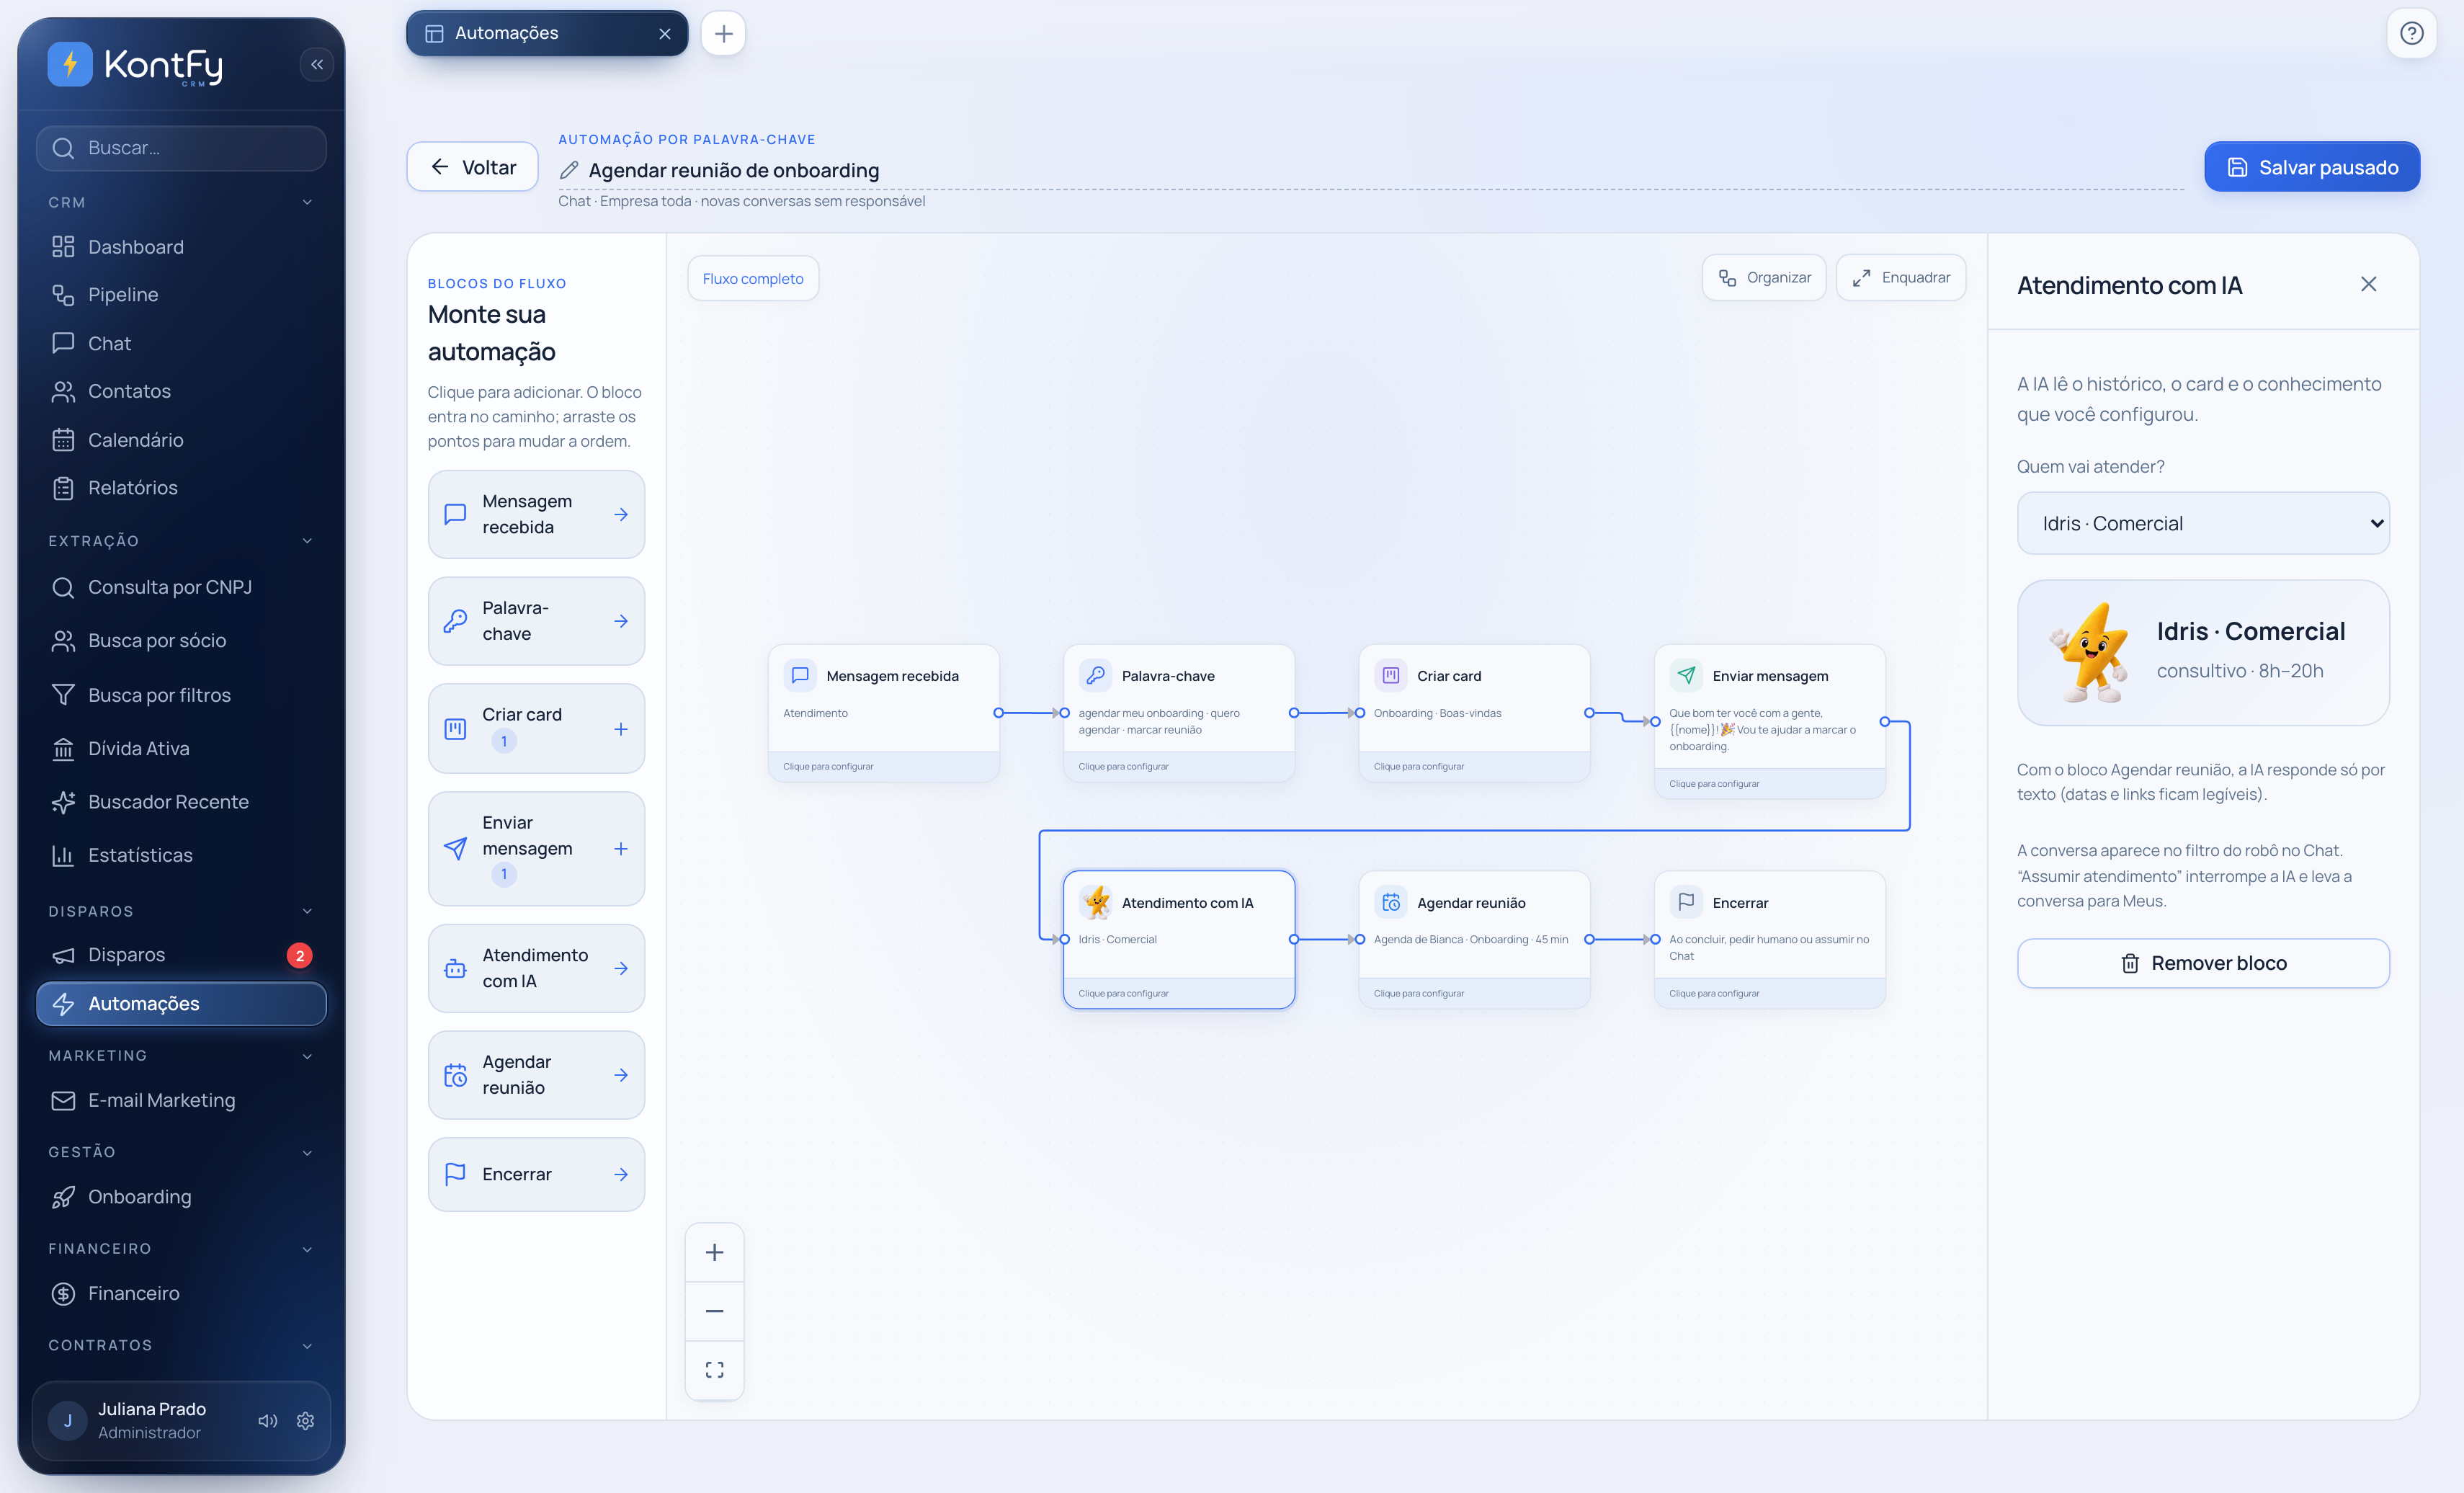Open the help question mark icon
This screenshot has width=2464, height=1493.
click(2411, 33)
